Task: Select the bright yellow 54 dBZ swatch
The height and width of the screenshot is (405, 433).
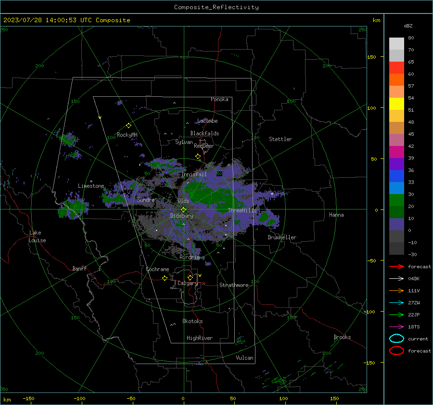Action: pos(396,104)
